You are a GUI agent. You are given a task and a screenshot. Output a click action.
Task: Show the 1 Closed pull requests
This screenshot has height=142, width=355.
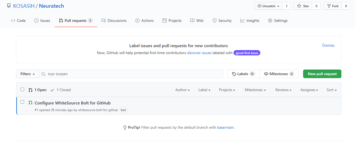coord(61,90)
